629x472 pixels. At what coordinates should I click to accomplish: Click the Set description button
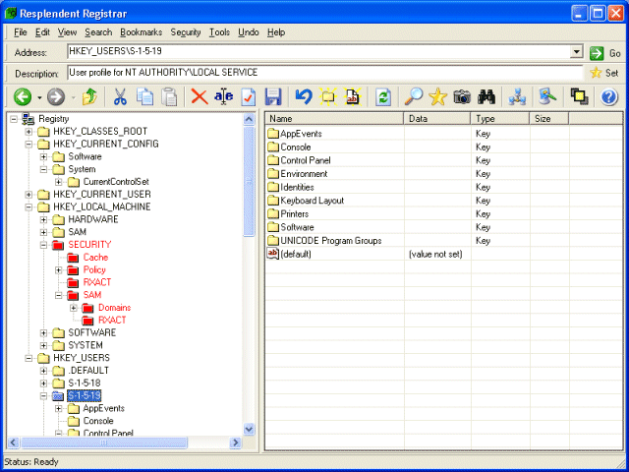click(x=604, y=73)
